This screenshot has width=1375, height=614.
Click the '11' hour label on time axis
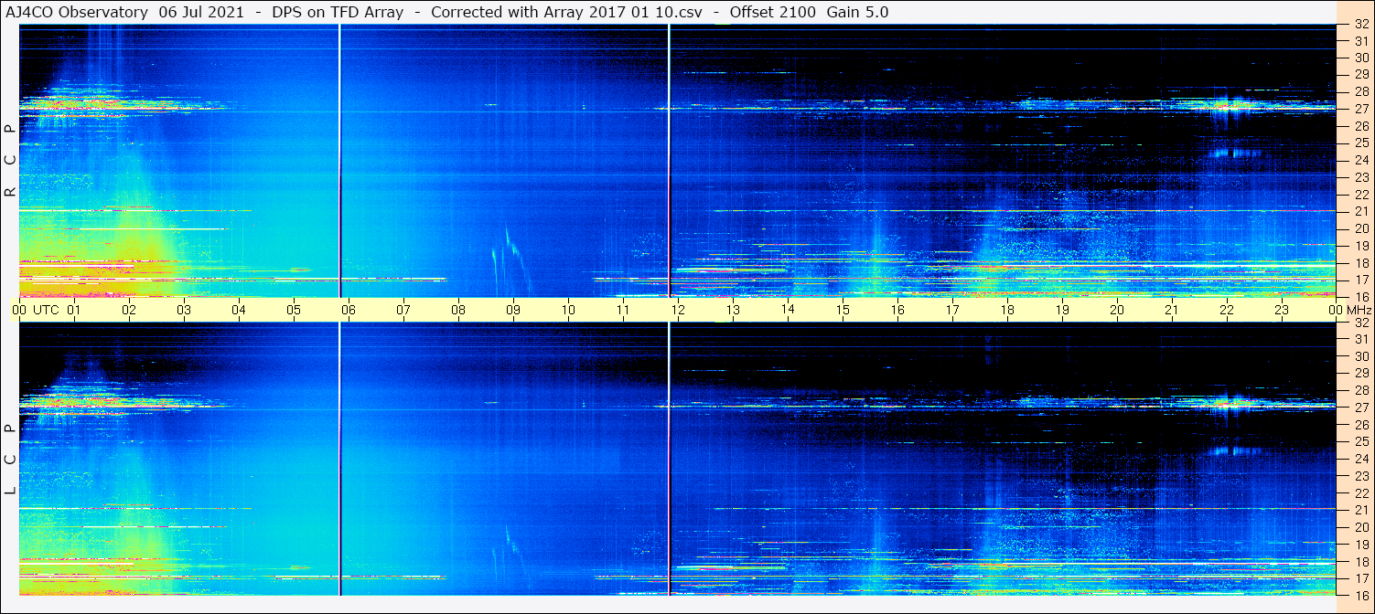[623, 310]
